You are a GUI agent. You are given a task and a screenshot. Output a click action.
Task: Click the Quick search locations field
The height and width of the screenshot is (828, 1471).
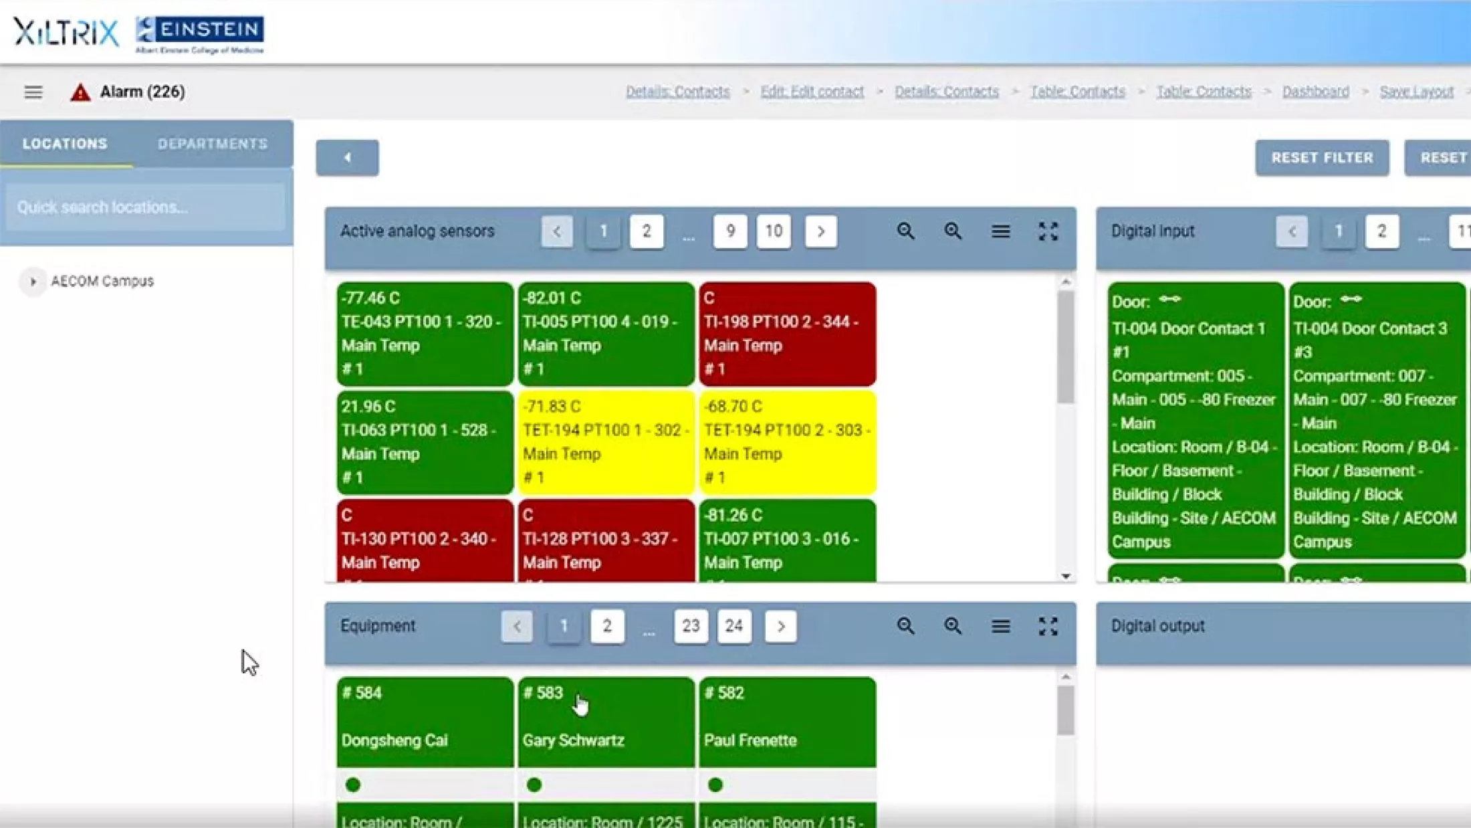pos(145,207)
